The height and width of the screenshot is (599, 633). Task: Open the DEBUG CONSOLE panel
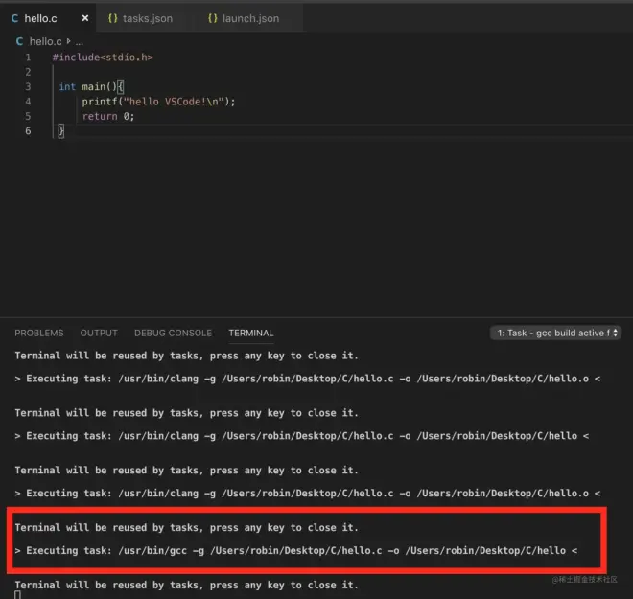(174, 333)
